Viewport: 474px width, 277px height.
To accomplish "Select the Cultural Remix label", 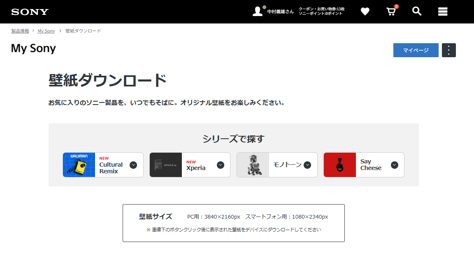I will (111, 168).
